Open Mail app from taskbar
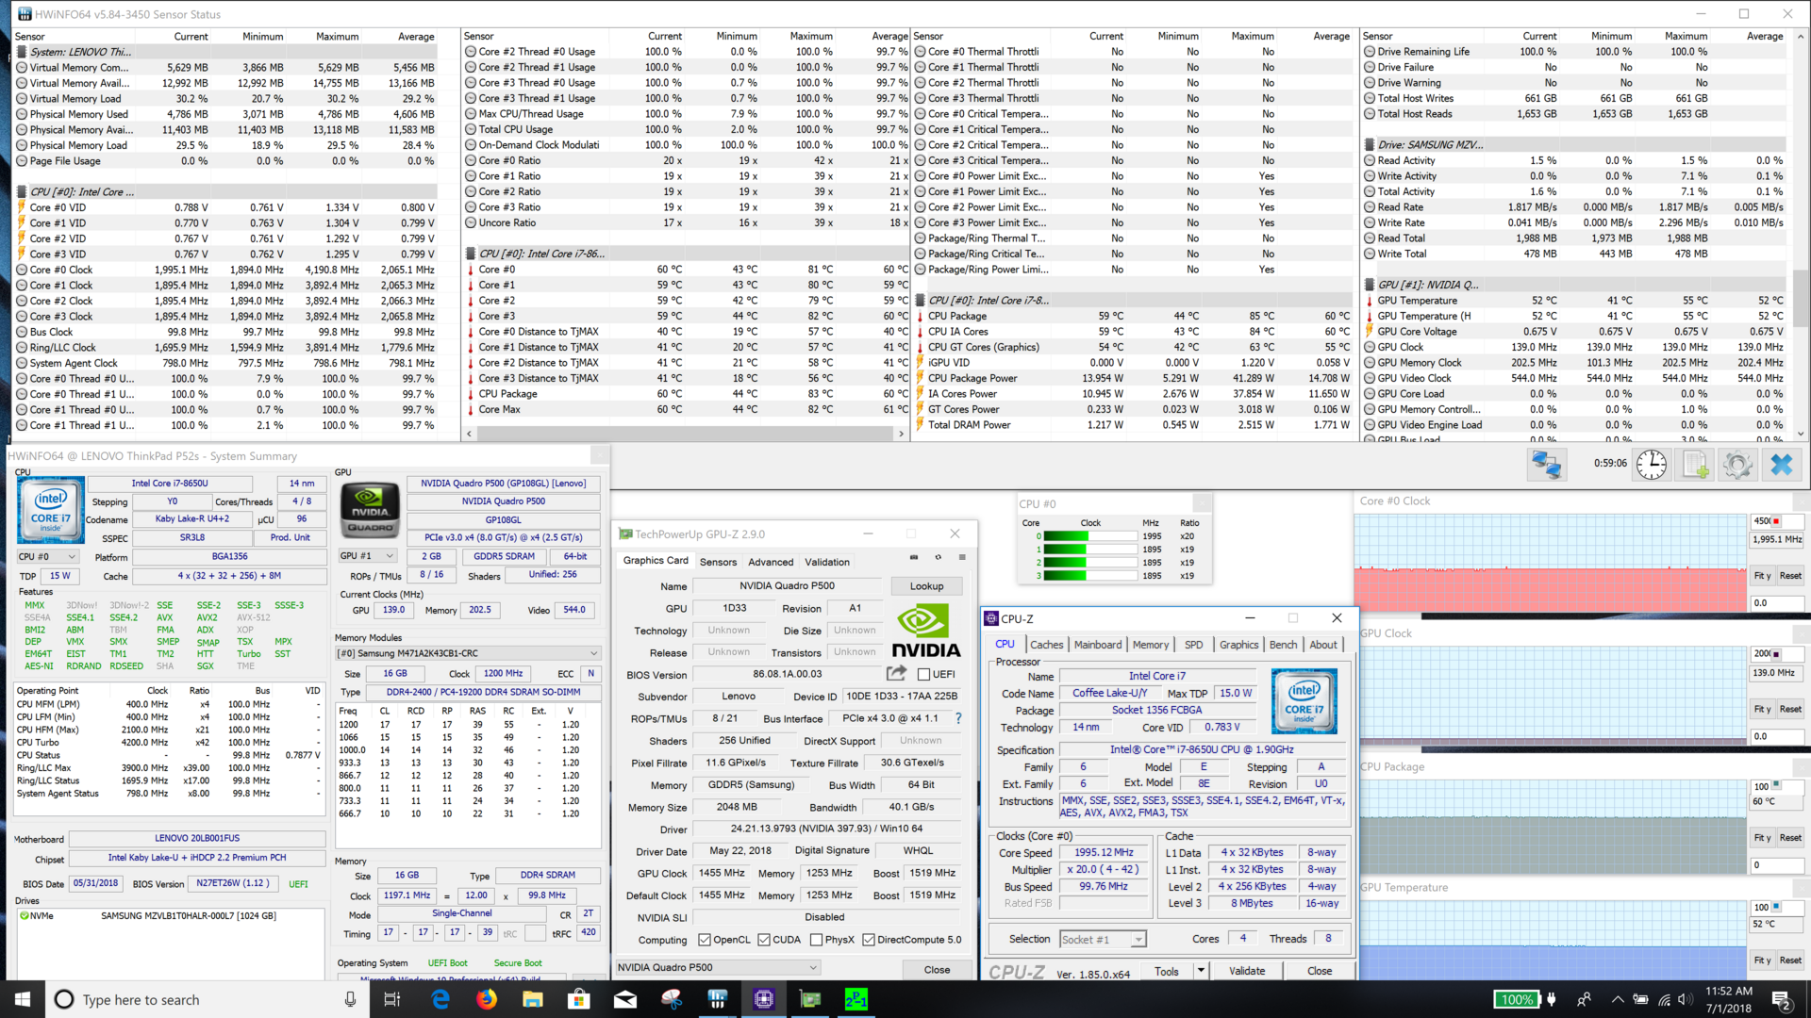This screenshot has height=1018, width=1811. (x=625, y=999)
